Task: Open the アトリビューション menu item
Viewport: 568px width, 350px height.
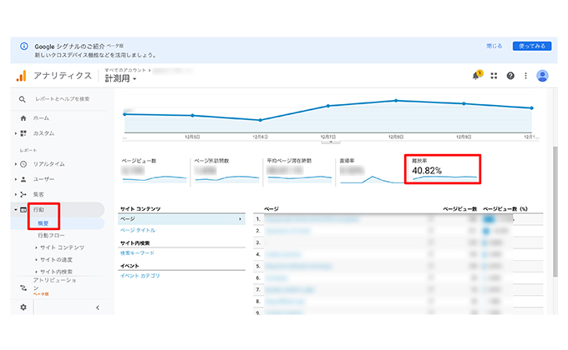Action: 54,284
